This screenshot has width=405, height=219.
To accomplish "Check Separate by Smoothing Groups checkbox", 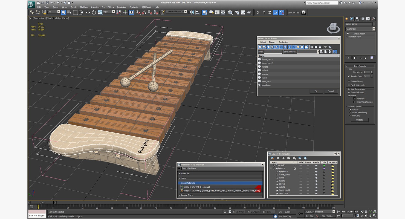I will (x=354, y=102).
